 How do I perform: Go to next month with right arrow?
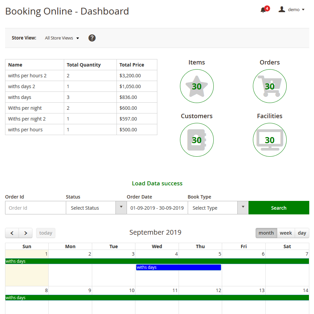click(26, 233)
